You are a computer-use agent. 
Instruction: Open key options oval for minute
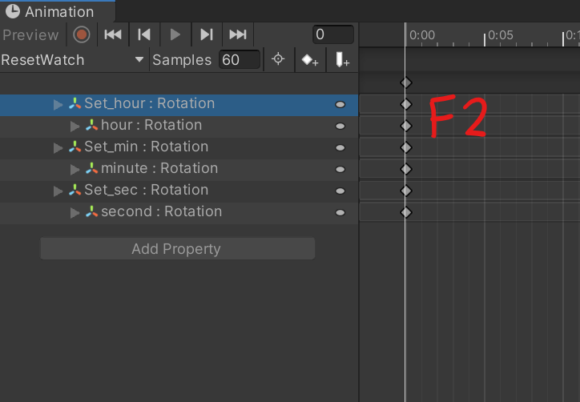click(340, 170)
